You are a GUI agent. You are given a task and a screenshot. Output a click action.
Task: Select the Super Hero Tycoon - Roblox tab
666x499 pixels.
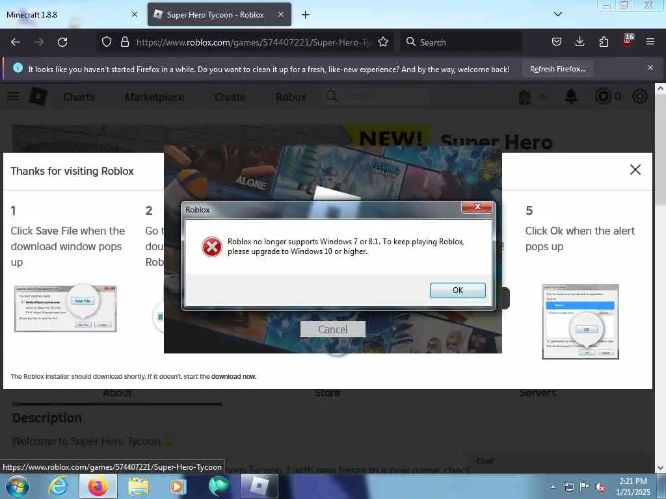pos(215,14)
